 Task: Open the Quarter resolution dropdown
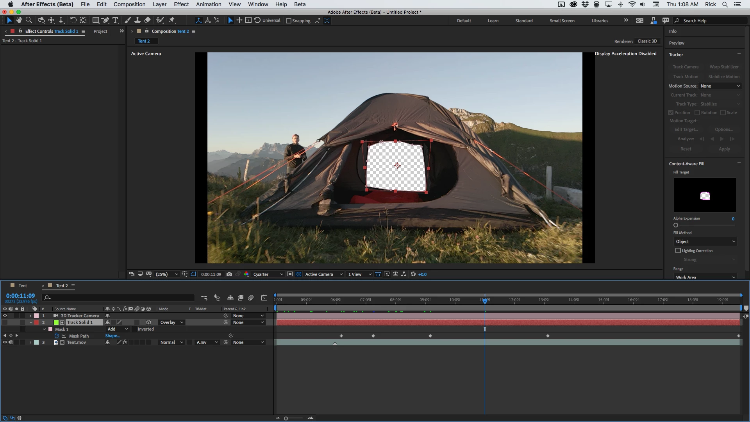click(268, 274)
